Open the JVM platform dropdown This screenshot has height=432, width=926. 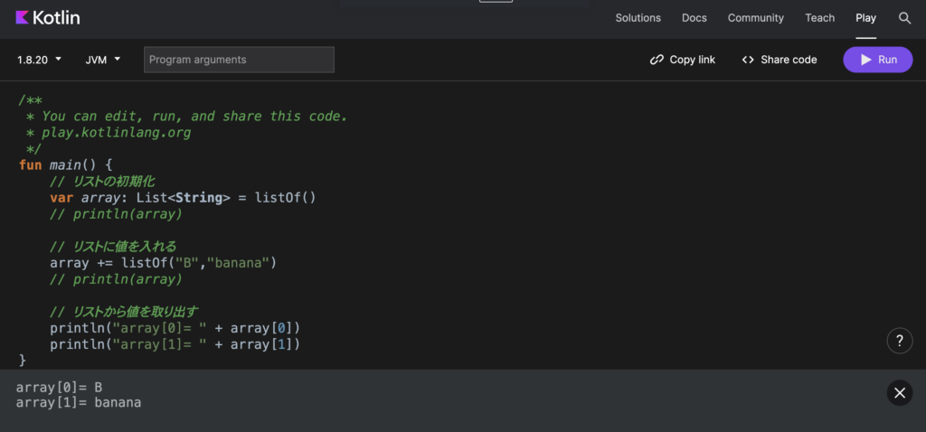pos(103,60)
